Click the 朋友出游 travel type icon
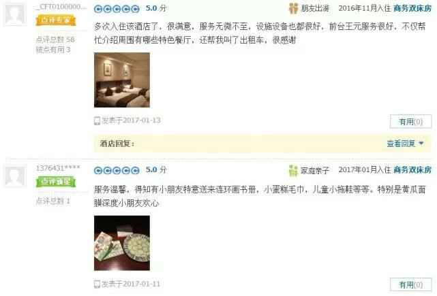Screen dimensions: 437x296 (x=293, y=8)
